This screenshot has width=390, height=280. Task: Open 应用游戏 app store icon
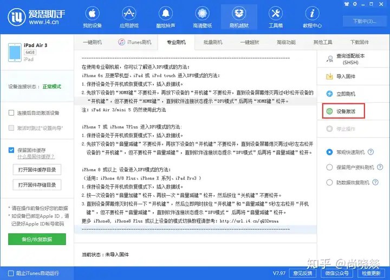coord(129,14)
